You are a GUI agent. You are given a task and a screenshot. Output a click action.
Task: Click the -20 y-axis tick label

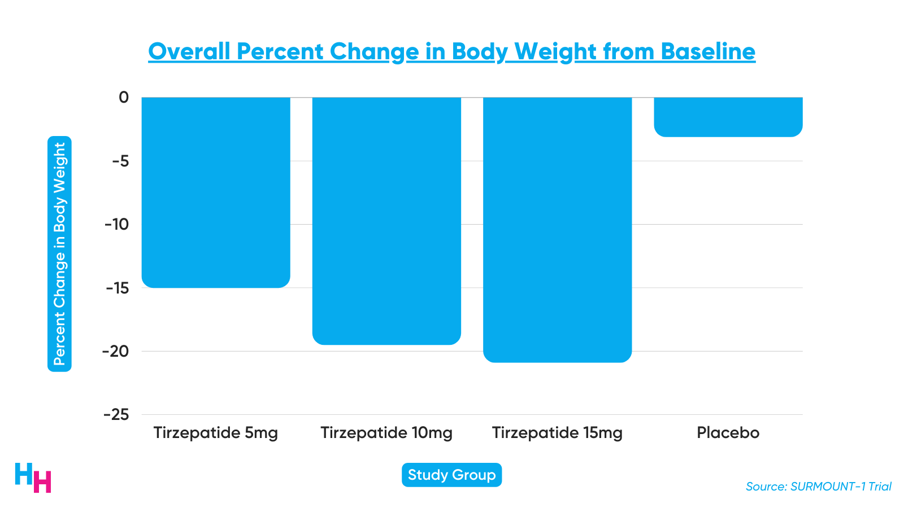tap(116, 352)
